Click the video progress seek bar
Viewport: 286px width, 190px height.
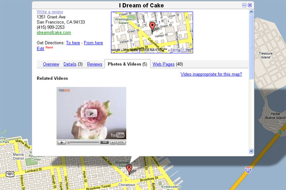coord(83,142)
